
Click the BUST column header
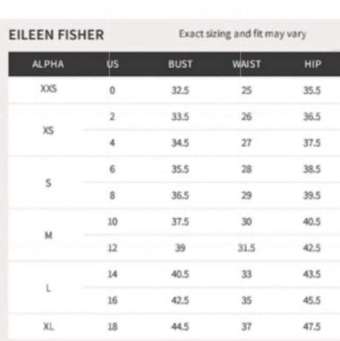coord(180,64)
